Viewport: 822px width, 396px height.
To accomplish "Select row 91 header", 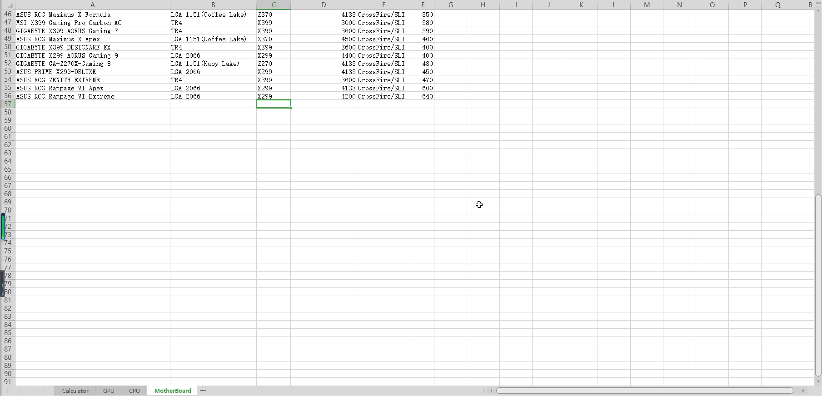I will 8,382.
